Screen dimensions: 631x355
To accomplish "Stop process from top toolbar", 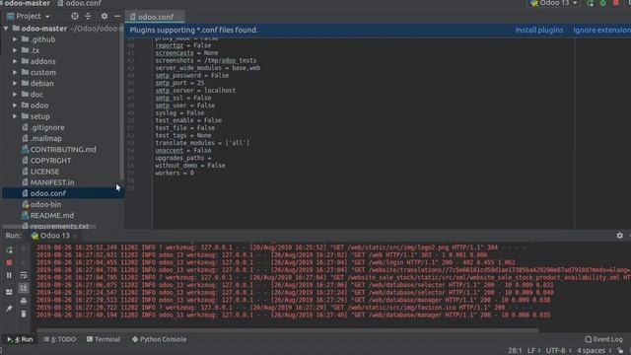I will (x=616, y=3).
